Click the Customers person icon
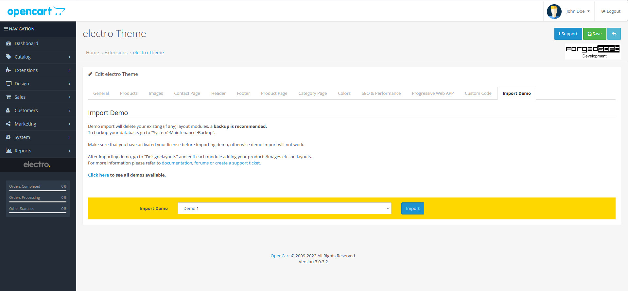 click(8, 111)
